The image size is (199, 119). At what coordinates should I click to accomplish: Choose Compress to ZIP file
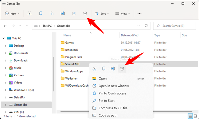tap(121, 108)
